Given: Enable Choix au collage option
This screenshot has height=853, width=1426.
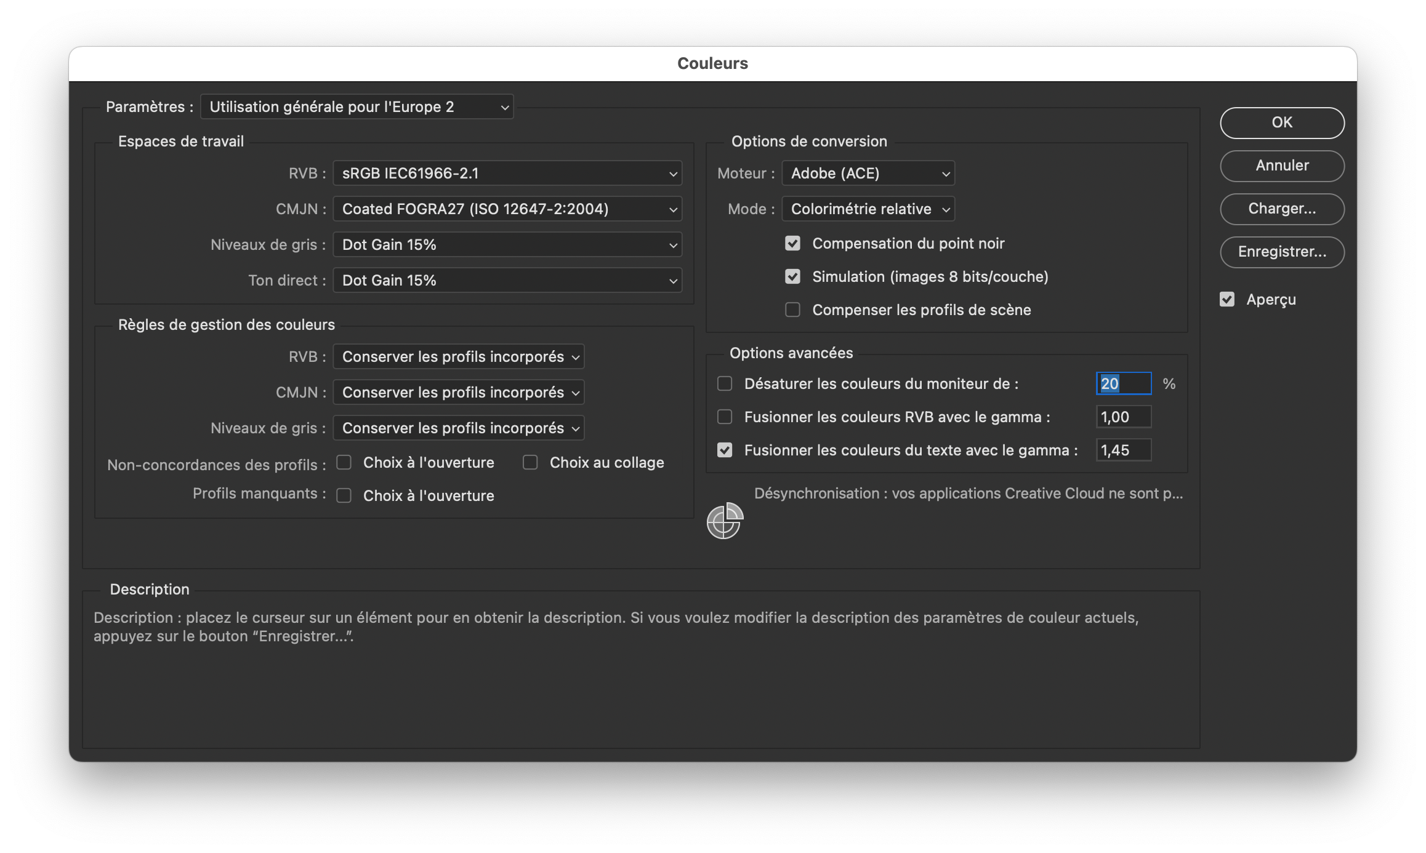Looking at the screenshot, I should click(x=530, y=462).
